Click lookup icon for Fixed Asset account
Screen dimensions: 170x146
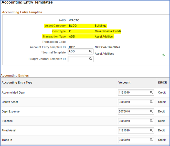click(x=151, y=131)
